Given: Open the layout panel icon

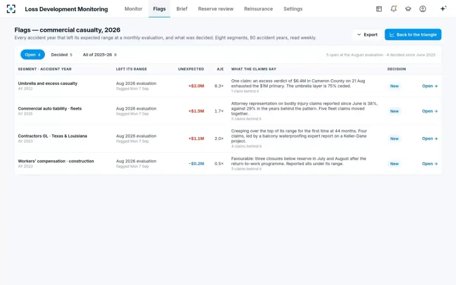Looking at the screenshot, I should (x=379, y=9).
